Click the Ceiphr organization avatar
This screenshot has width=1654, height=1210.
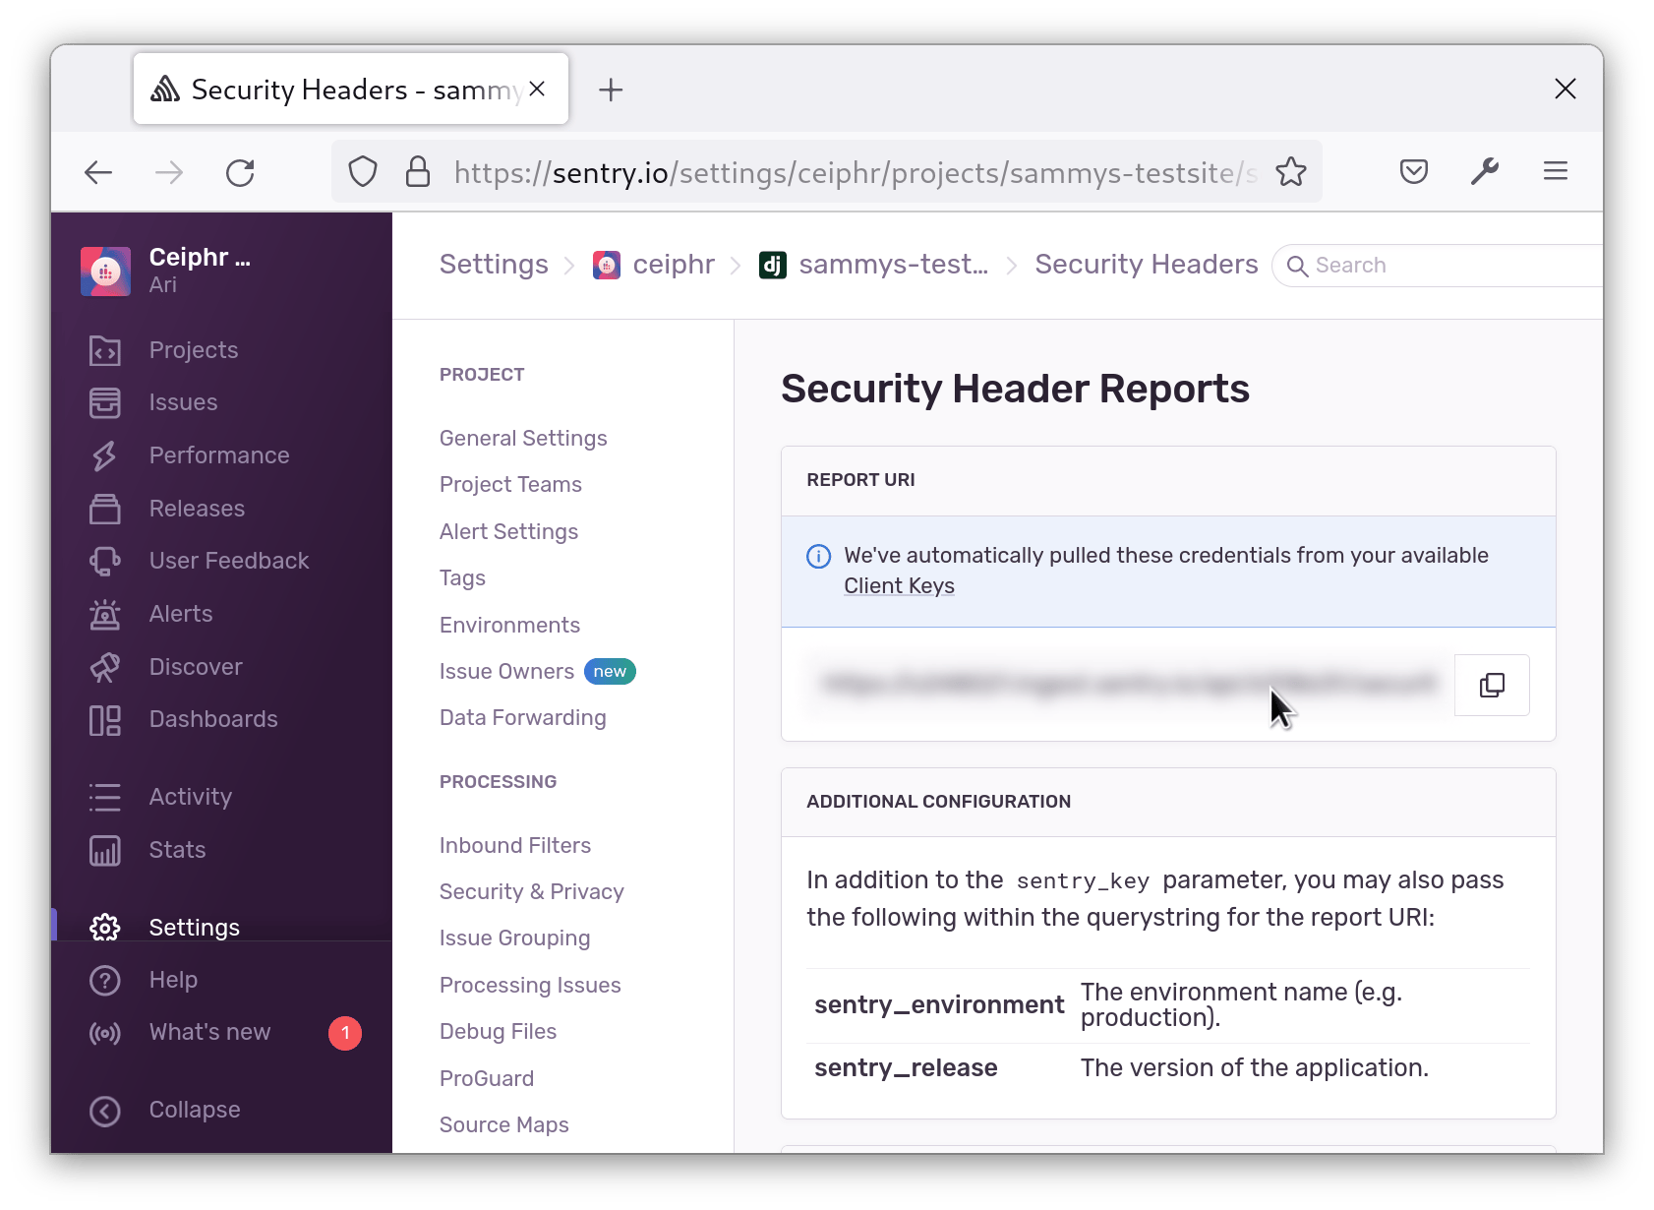pyautogui.click(x=105, y=271)
